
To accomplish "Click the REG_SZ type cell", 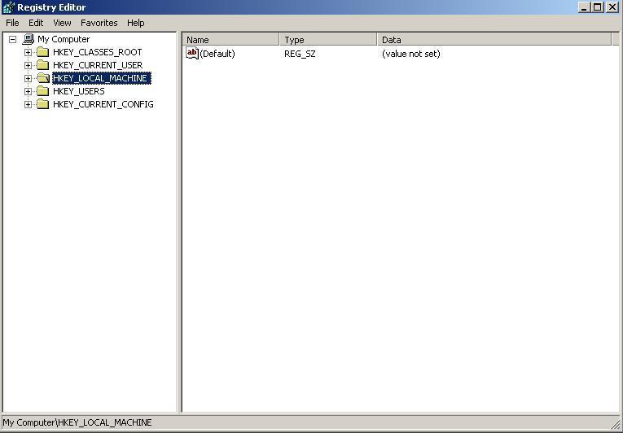I will click(x=300, y=54).
